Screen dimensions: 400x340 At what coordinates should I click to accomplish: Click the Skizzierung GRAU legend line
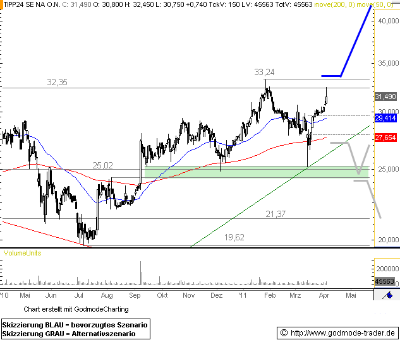[x=69, y=334]
